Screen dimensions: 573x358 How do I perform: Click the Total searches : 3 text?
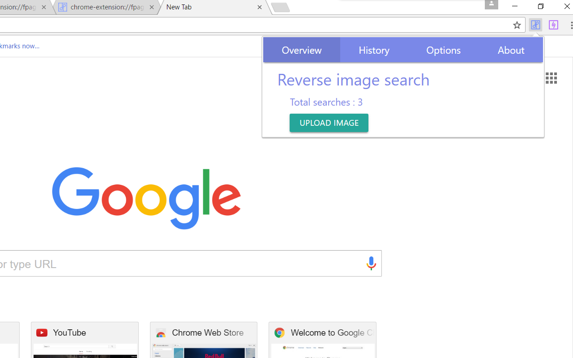pyautogui.click(x=326, y=102)
